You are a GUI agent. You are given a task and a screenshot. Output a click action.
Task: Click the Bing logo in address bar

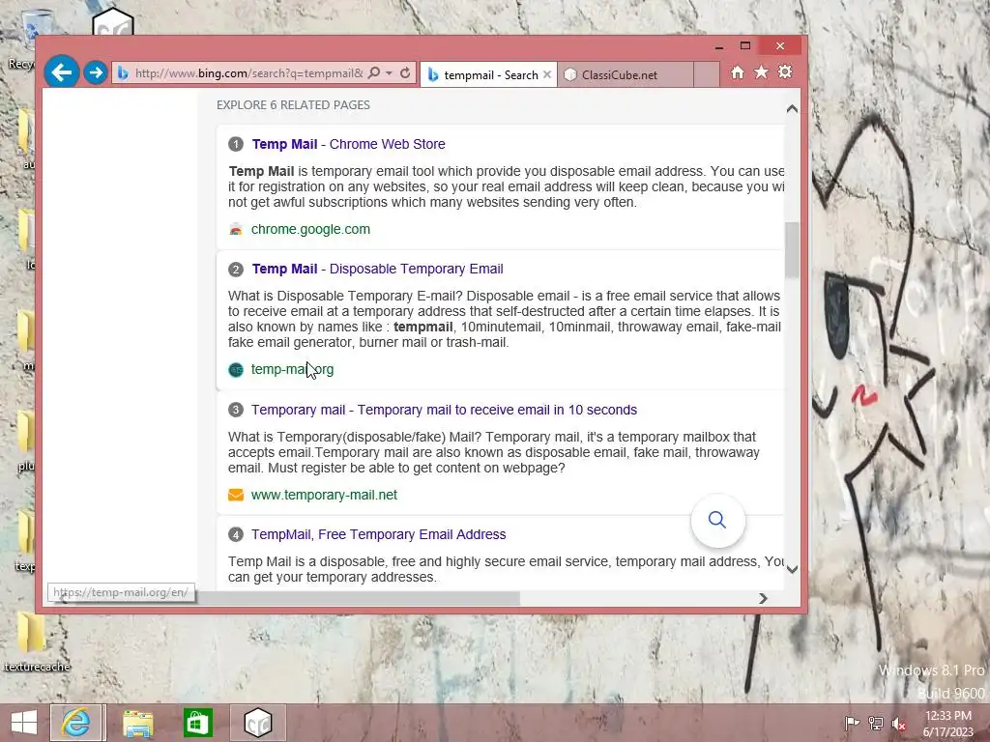coord(123,73)
